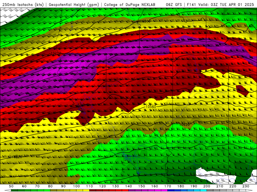Select the 230 label on the color scale

coord(246,186)
